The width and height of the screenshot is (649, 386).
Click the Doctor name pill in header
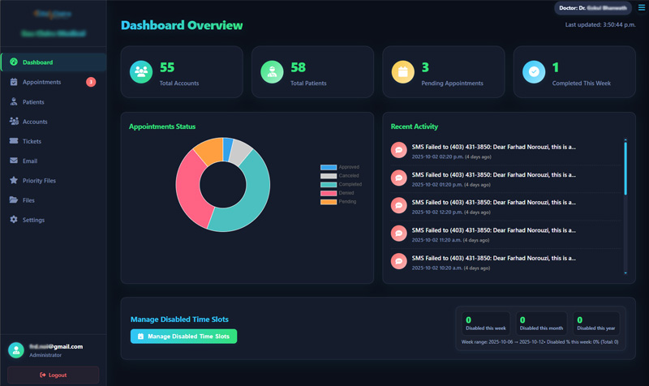click(x=593, y=8)
